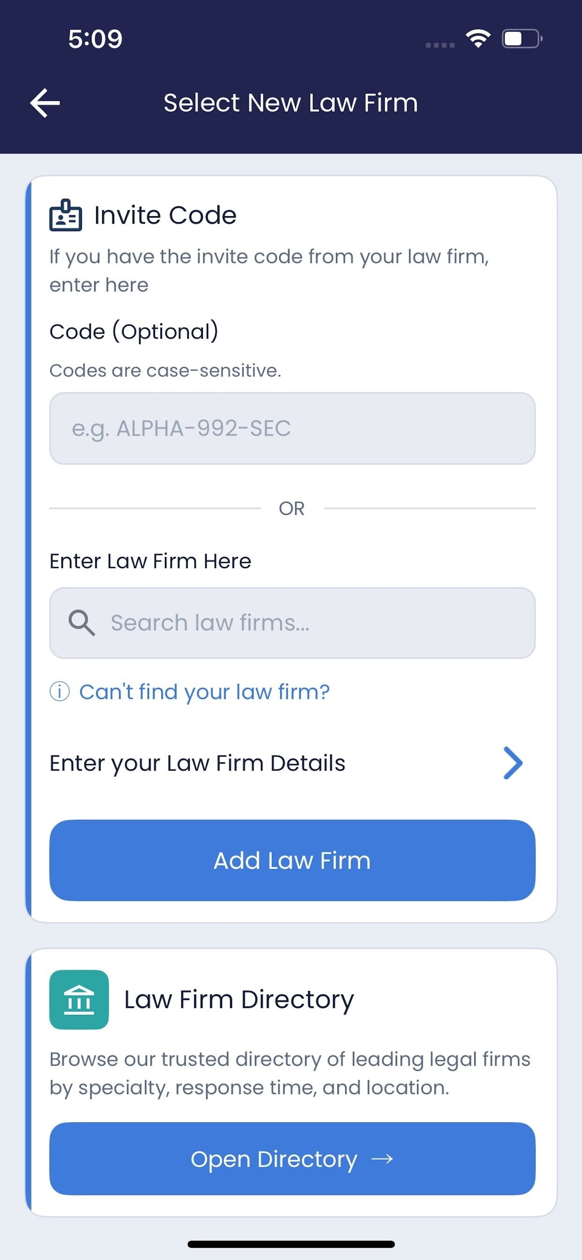Viewport: 582px width, 1260px height.
Task: Click the Select New Law Firm title
Action: [x=291, y=103]
